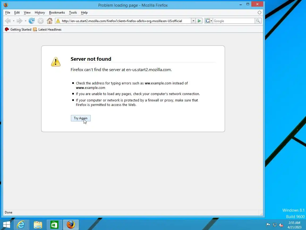Click the network icon in system tray
Image resolution: width=306 pixels, height=230 pixels.
click(275, 225)
